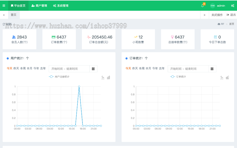Toggle 订单统计 legend series
Viewport: 237px width, 148px height.
[x=178, y=77]
